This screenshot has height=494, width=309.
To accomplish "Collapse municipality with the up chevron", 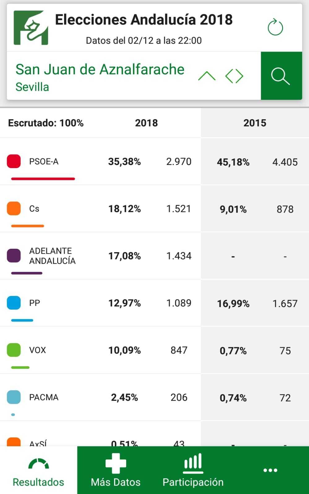I will (207, 76).
